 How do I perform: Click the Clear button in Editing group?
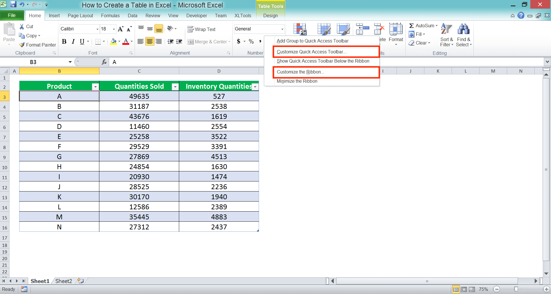tap(419, 43)
